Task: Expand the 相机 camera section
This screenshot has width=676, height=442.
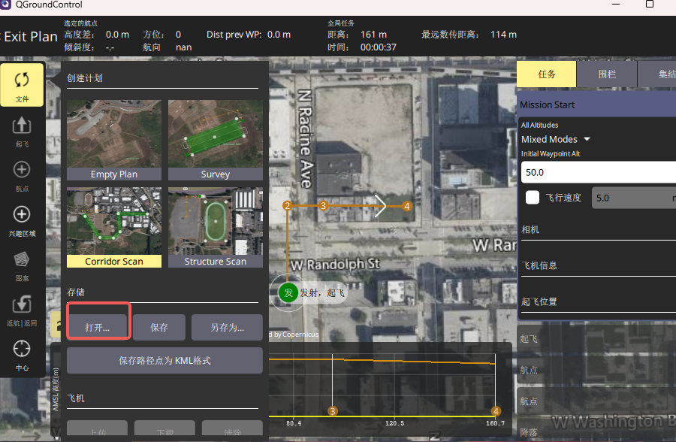Action: pos(599,229)
